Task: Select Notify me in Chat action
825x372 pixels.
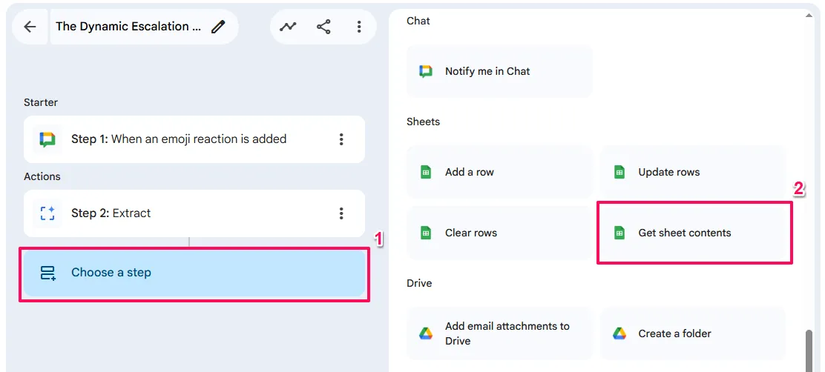Action: [x=499, y=71]
